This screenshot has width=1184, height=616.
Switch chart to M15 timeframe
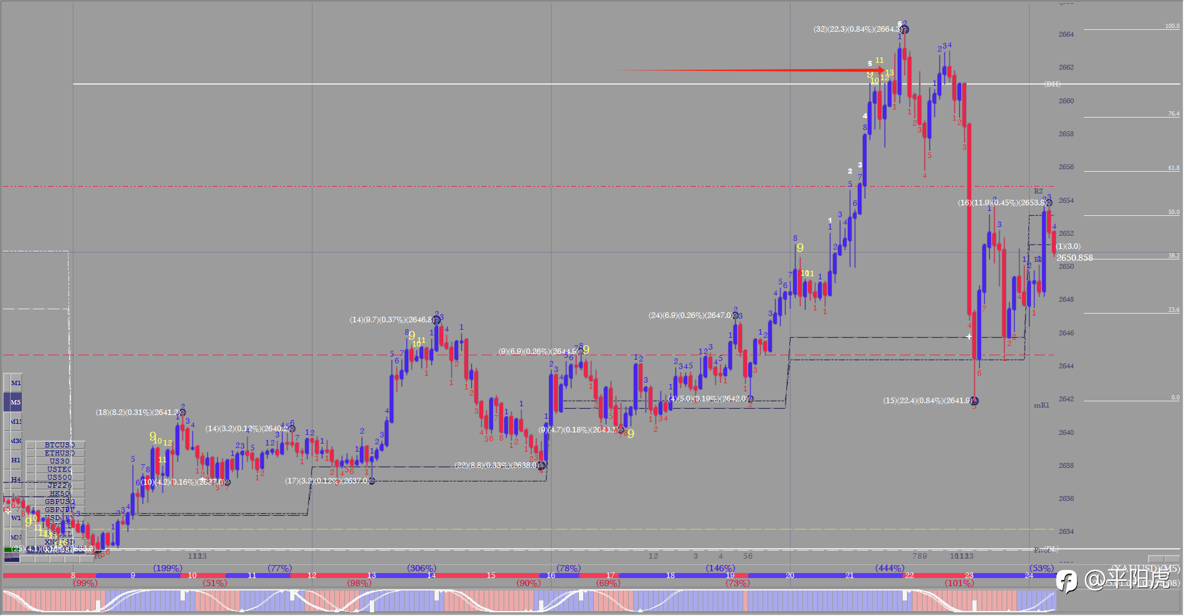pyautogui.click(x=16, y=421)
